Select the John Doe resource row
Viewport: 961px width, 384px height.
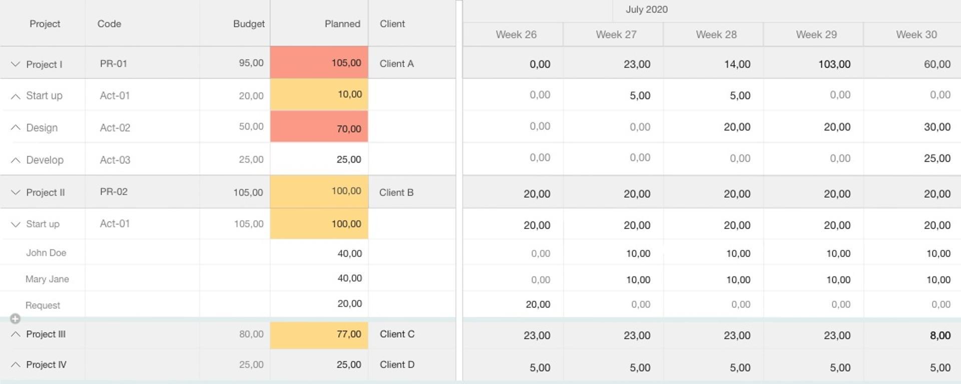46,253
